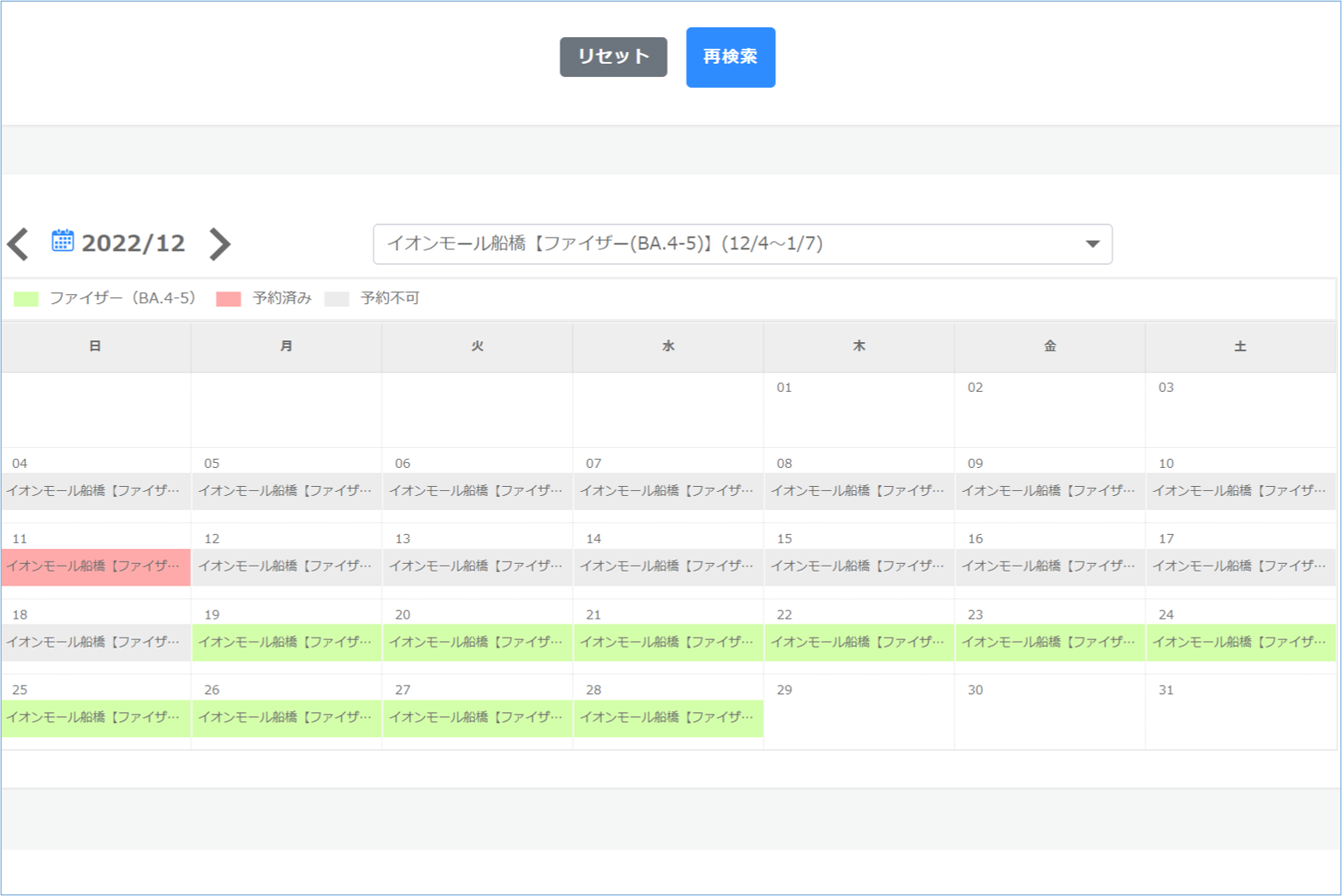Open the イオンモール船橋 venue dropdown
This screenshot has height=896, width=1342.
coord(743,244)
